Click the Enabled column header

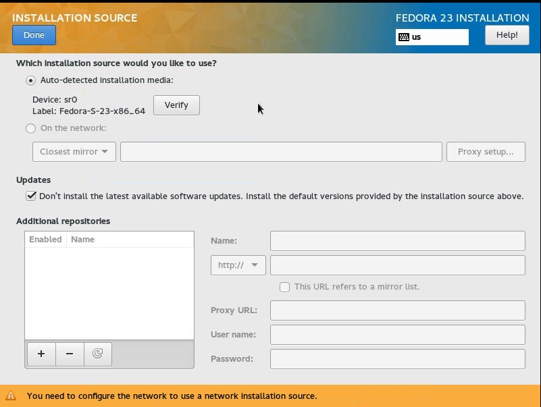(45, 240)
